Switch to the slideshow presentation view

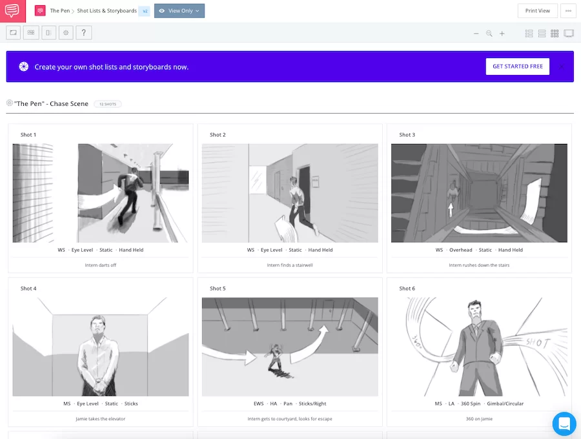click(x=569, y=34)
